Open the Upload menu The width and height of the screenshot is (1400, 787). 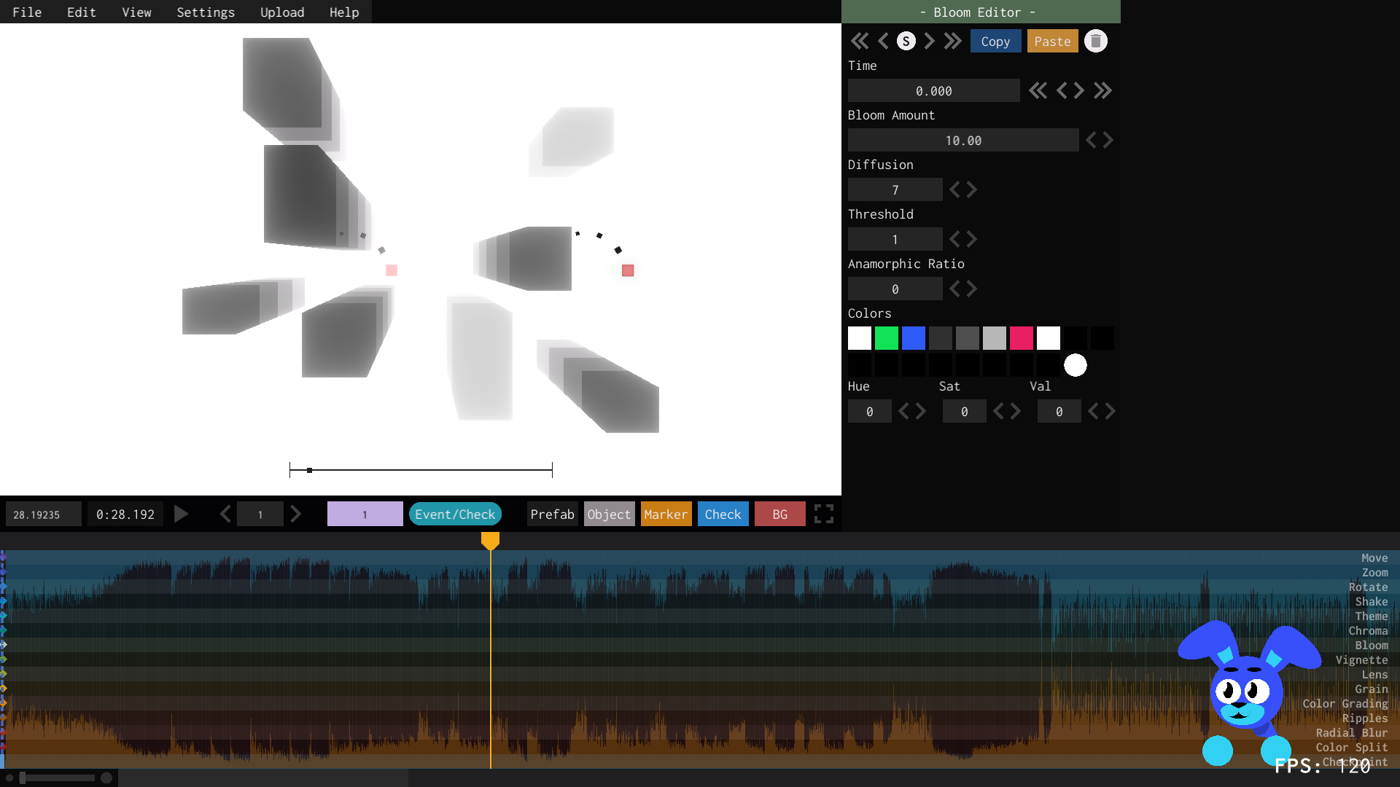click(282, 12)
